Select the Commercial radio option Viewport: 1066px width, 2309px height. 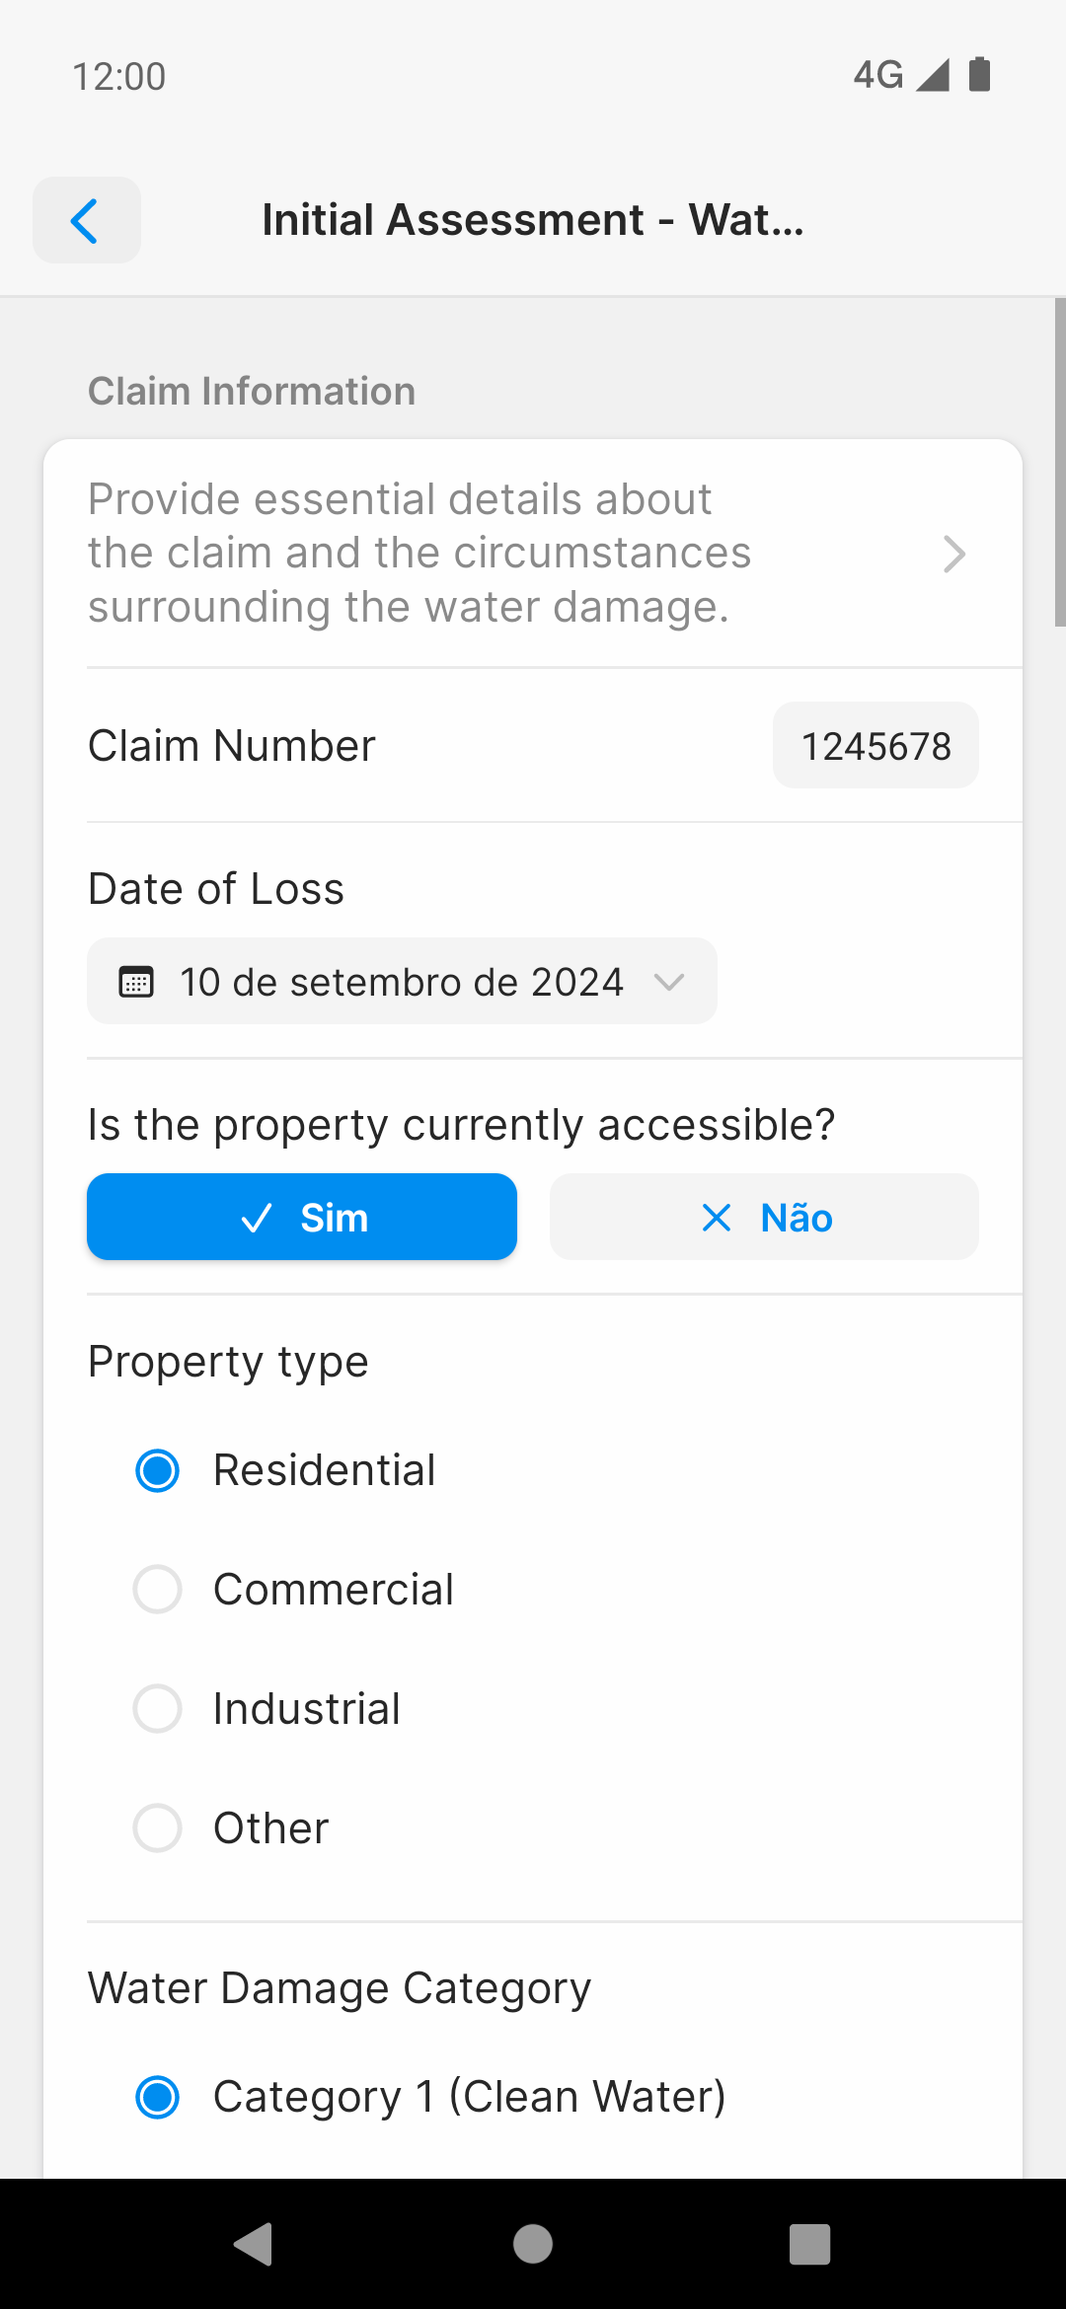[294, 1590]
